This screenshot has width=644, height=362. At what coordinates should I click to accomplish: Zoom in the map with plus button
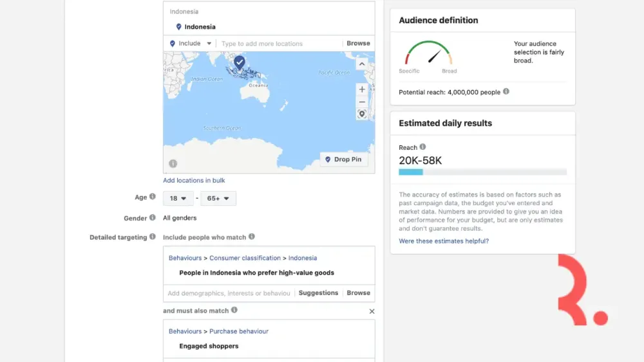pyautogui.click(x=362, y=89)
